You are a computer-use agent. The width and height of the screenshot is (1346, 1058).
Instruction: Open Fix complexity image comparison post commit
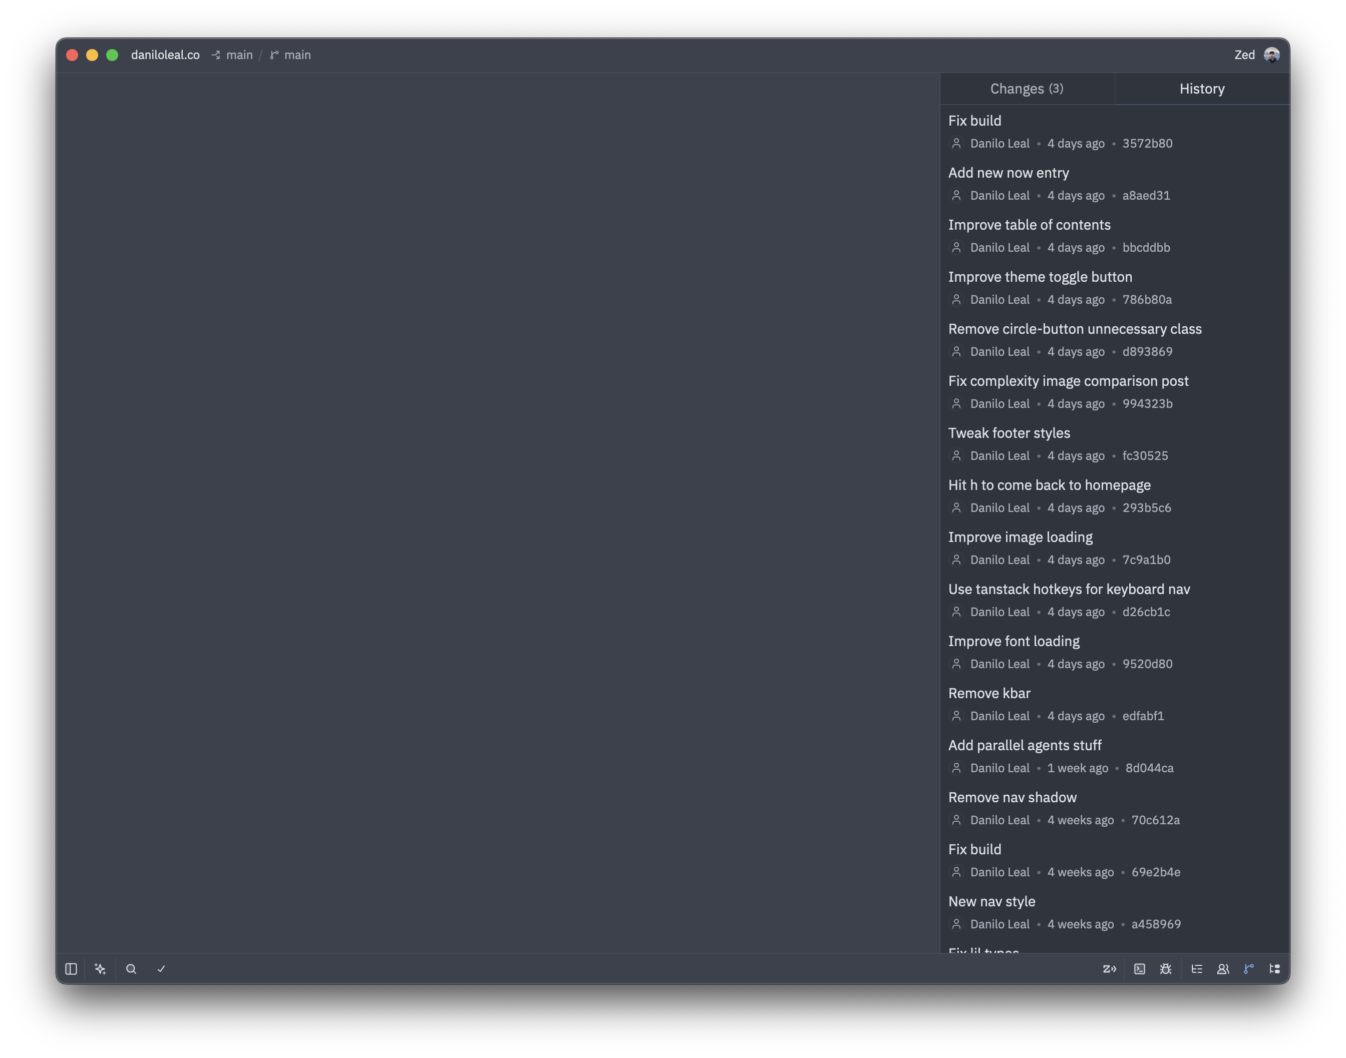tap(1115, 391)
